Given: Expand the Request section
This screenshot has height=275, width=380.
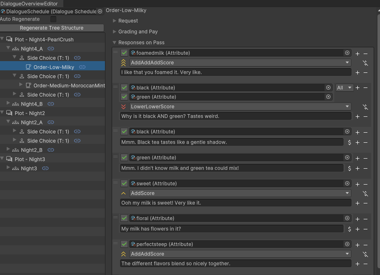Looking at the screenshot, I should tap(114, 21).
